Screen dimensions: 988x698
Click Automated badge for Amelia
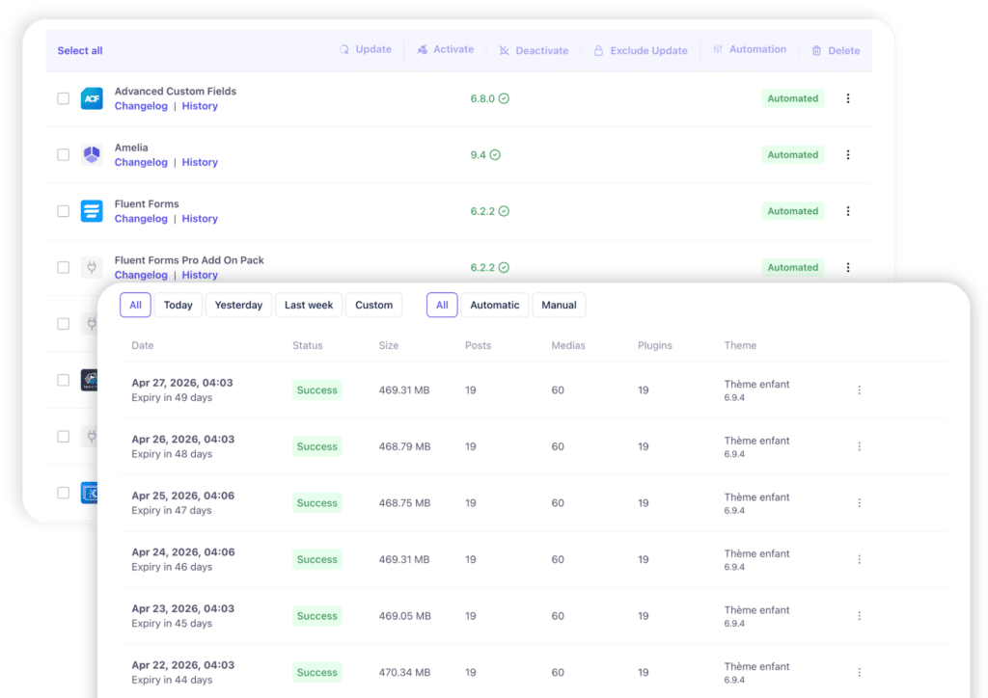point(793,155)
